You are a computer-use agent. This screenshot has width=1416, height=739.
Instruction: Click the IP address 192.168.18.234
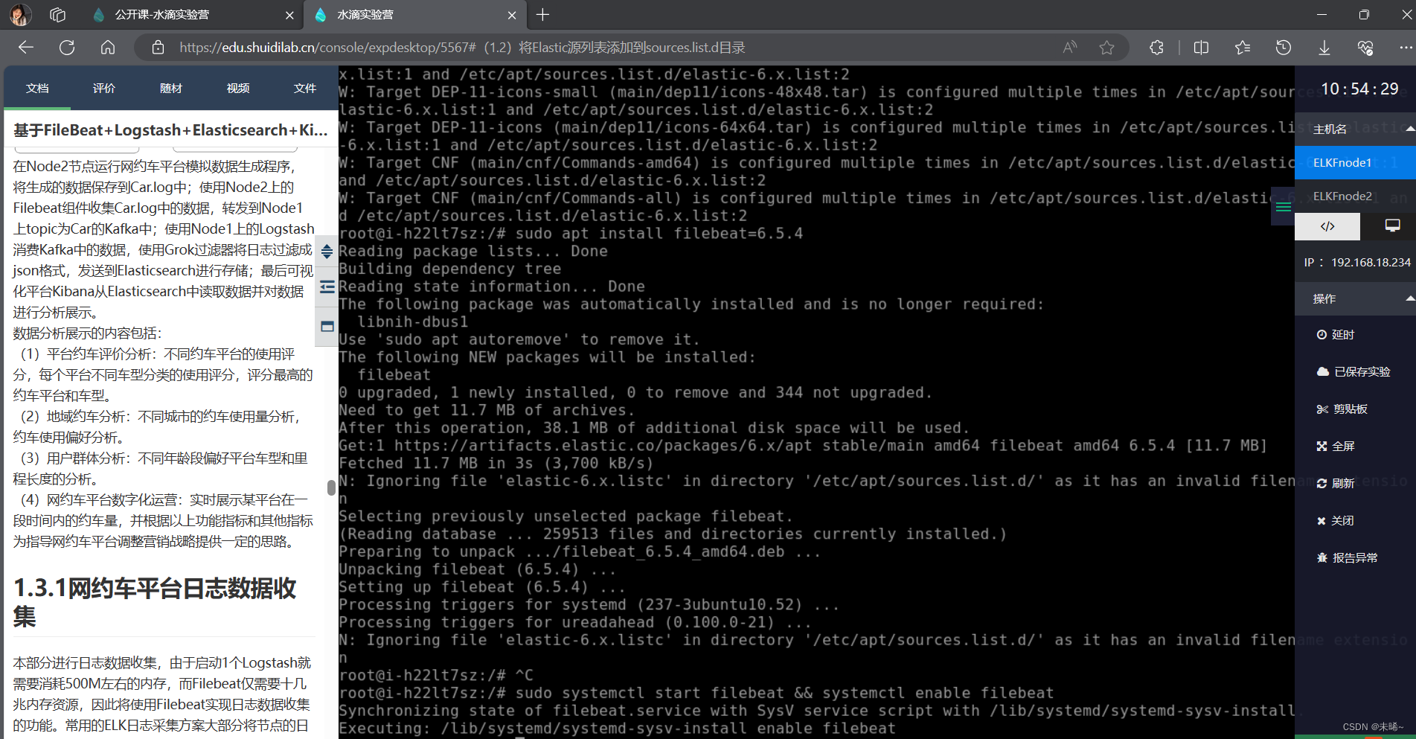pyautogui.click(x=1371, y=262)
